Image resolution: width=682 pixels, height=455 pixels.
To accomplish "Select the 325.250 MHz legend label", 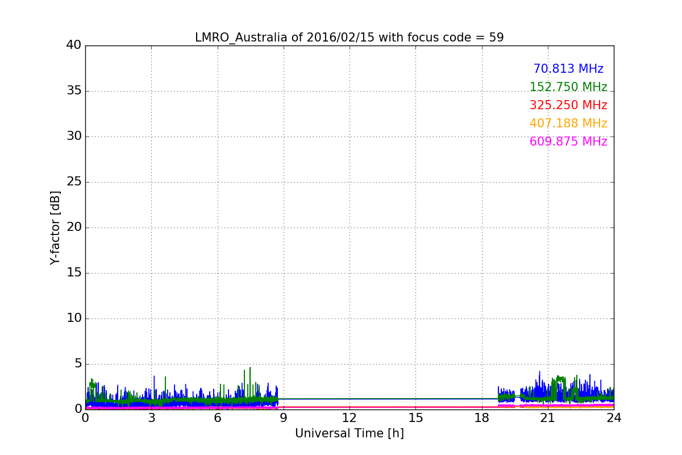I will (x=568, y=105).
